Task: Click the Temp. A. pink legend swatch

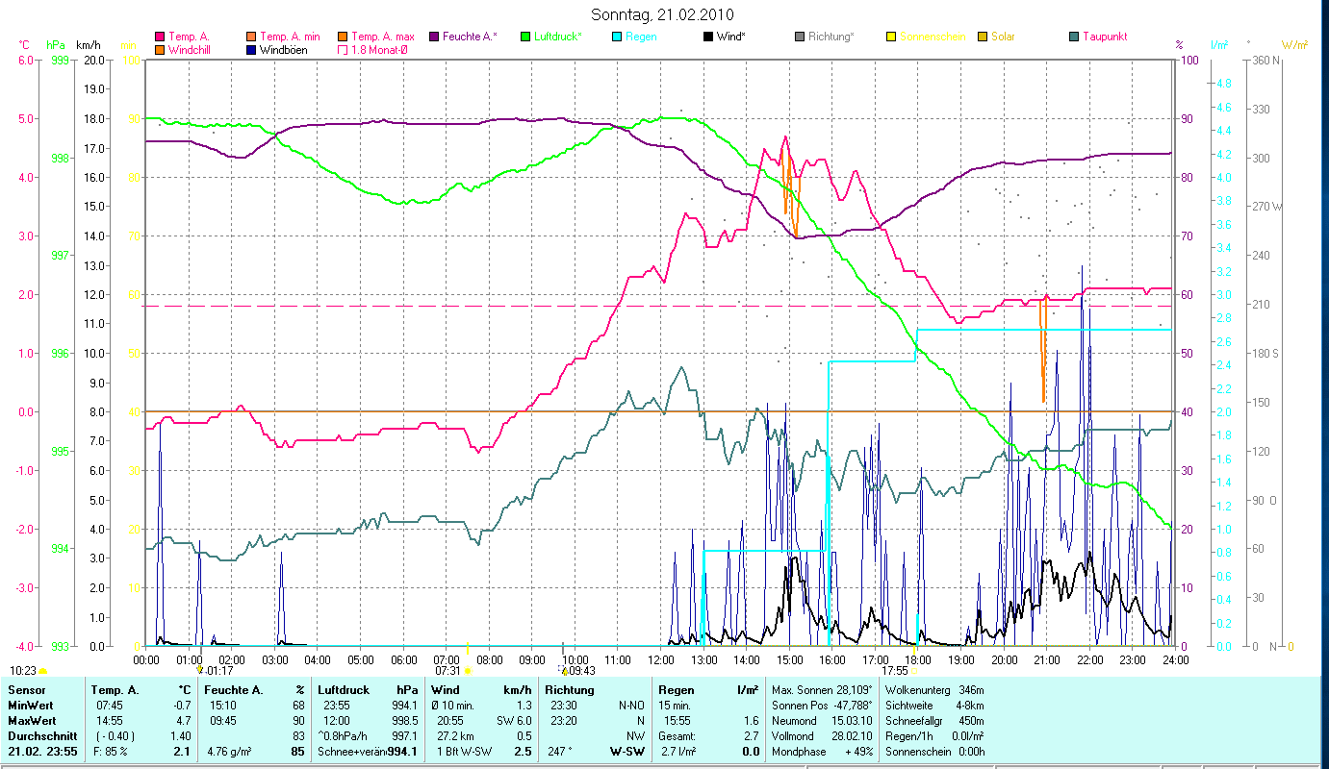Action: pos(159,37)
